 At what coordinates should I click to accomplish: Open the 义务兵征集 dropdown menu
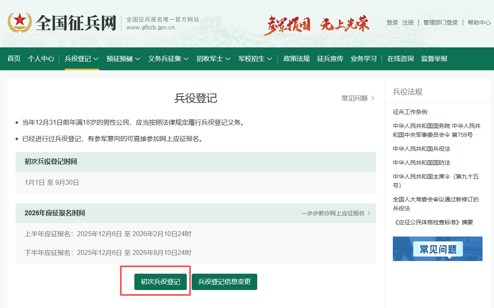tap(168, 59)
